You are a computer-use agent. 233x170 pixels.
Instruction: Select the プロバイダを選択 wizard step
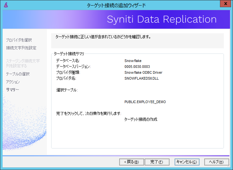[x=19, y=40]
